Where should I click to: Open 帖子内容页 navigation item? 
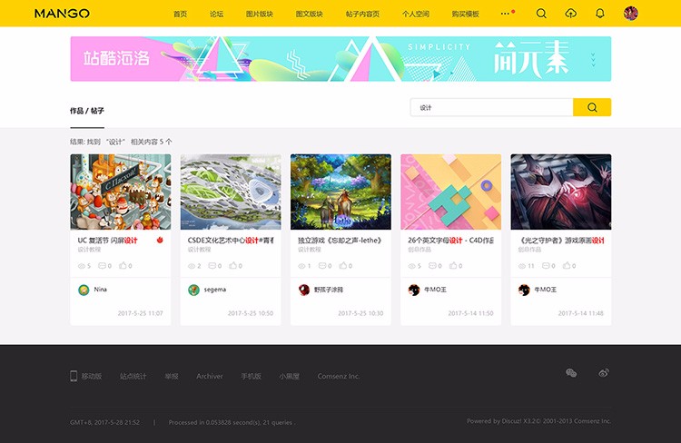[362, 14]
